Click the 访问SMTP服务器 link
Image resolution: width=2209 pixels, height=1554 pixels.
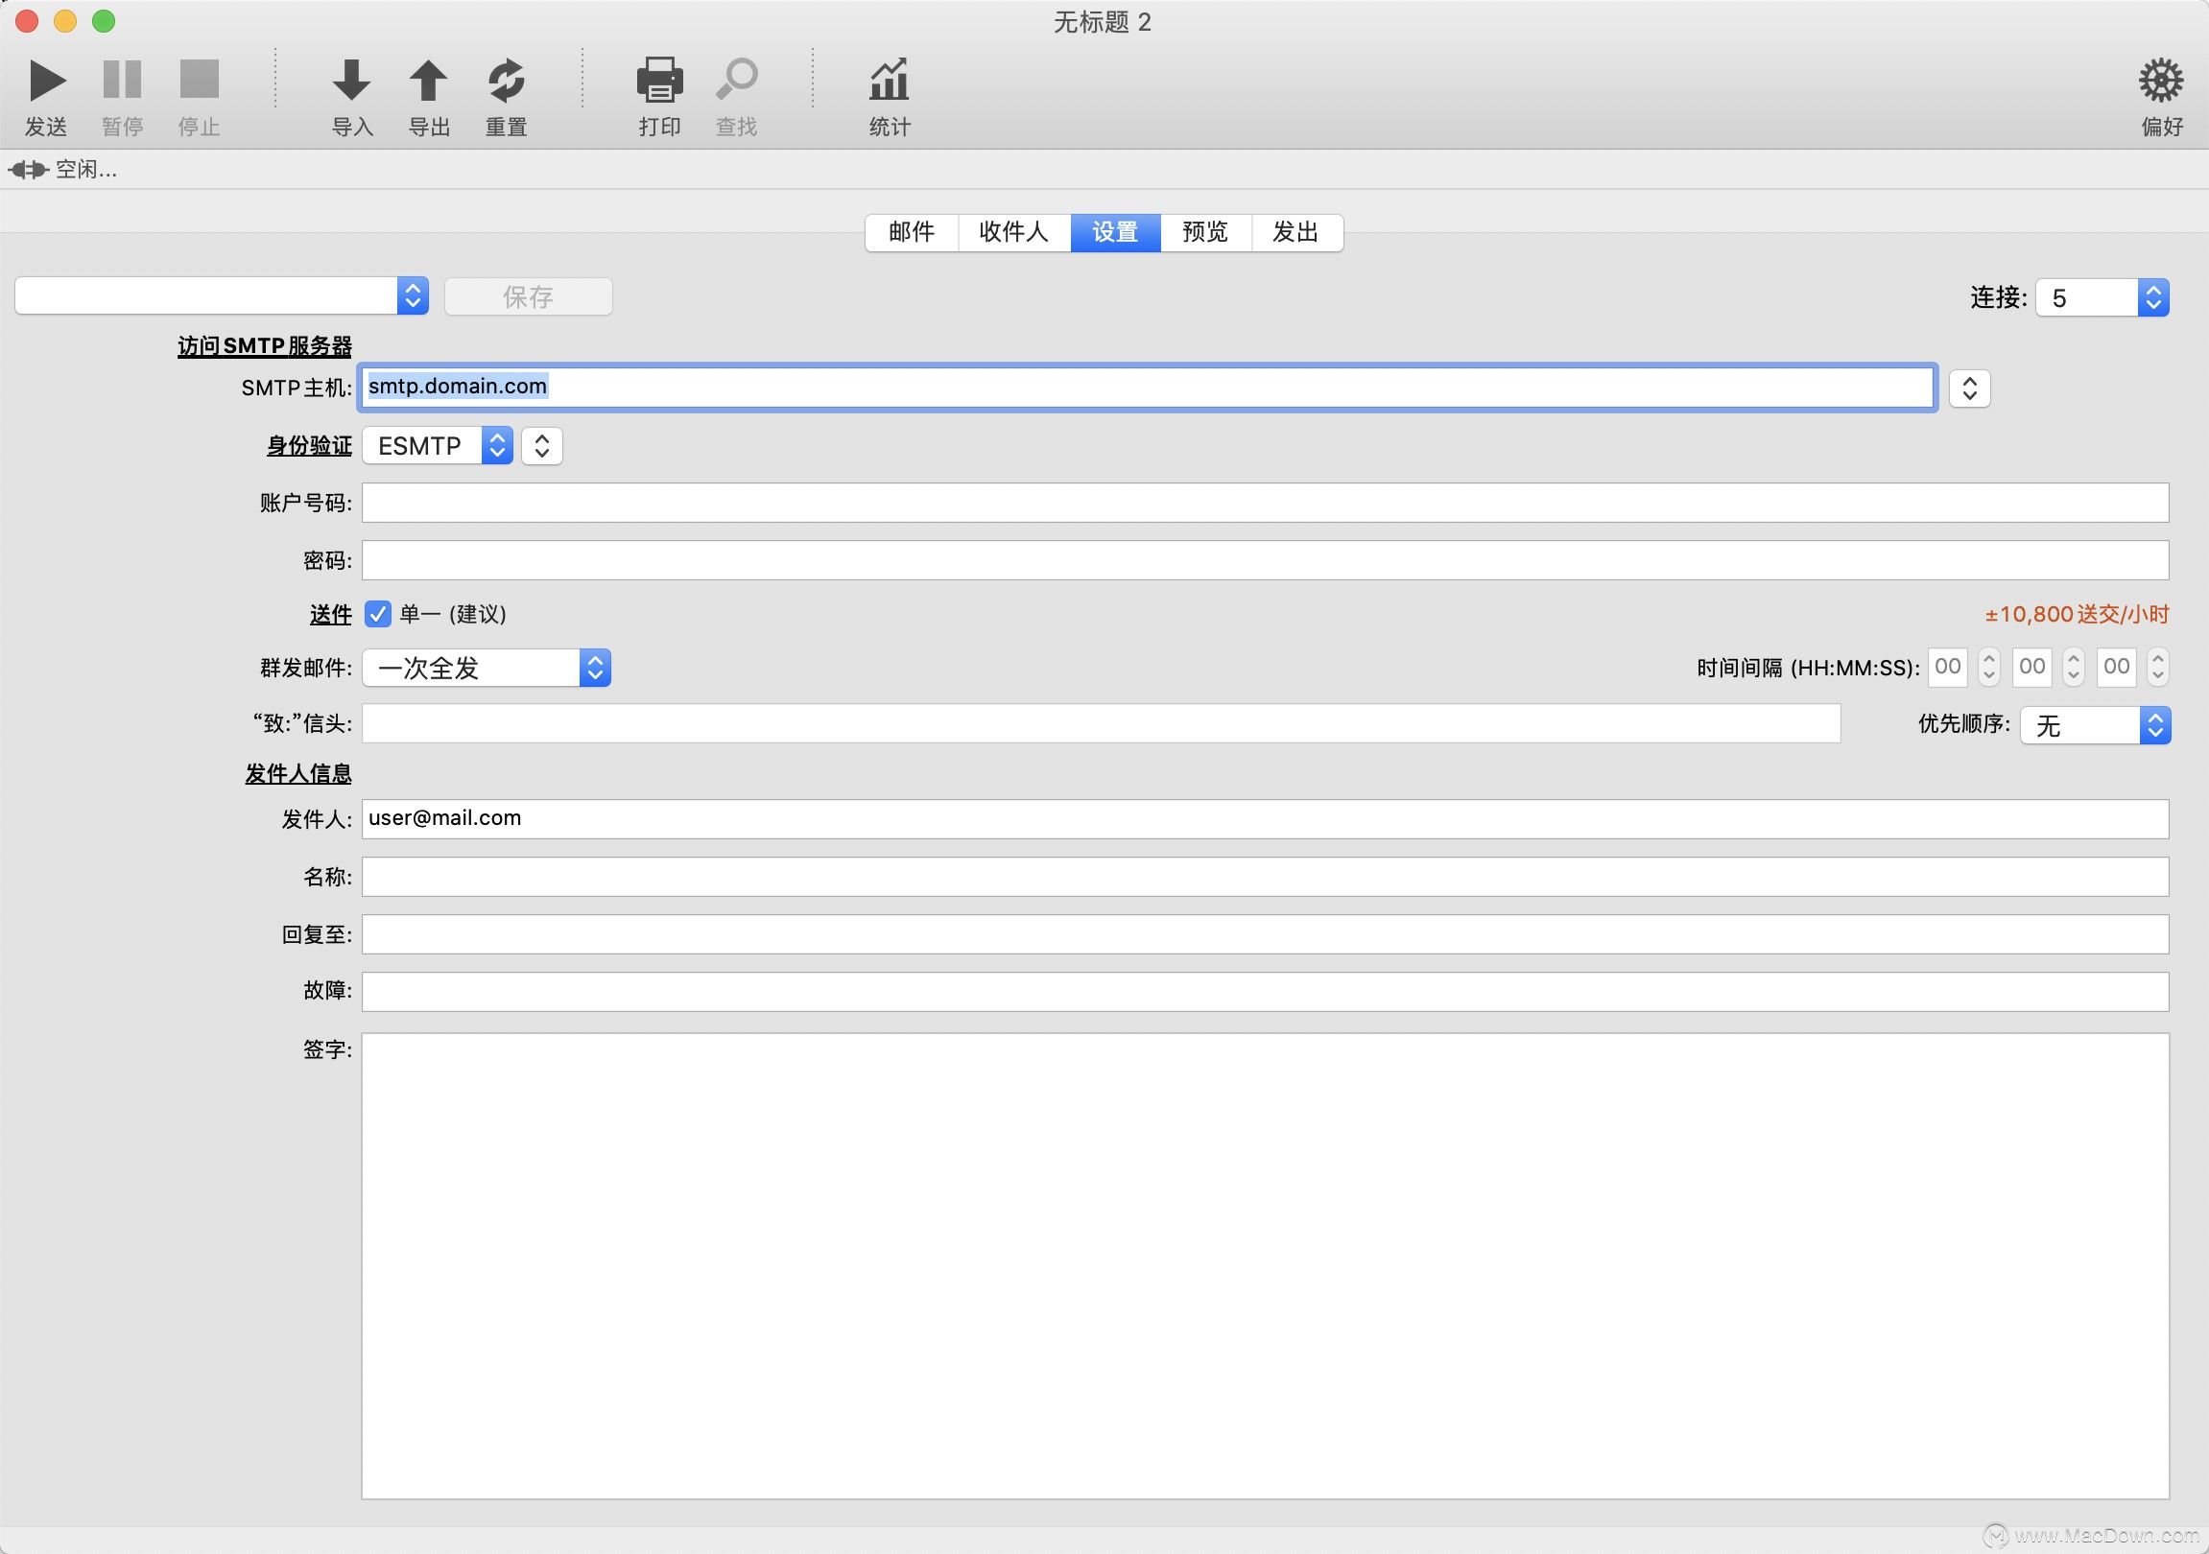(x=264, y=346)
